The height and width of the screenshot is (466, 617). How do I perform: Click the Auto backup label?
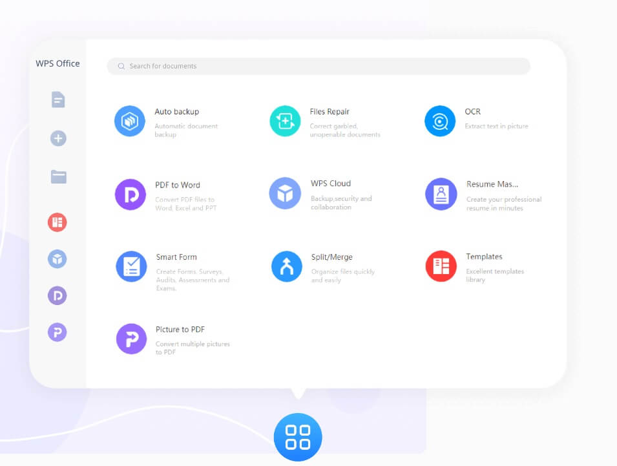pyautogui.click(x=176, y=112)
